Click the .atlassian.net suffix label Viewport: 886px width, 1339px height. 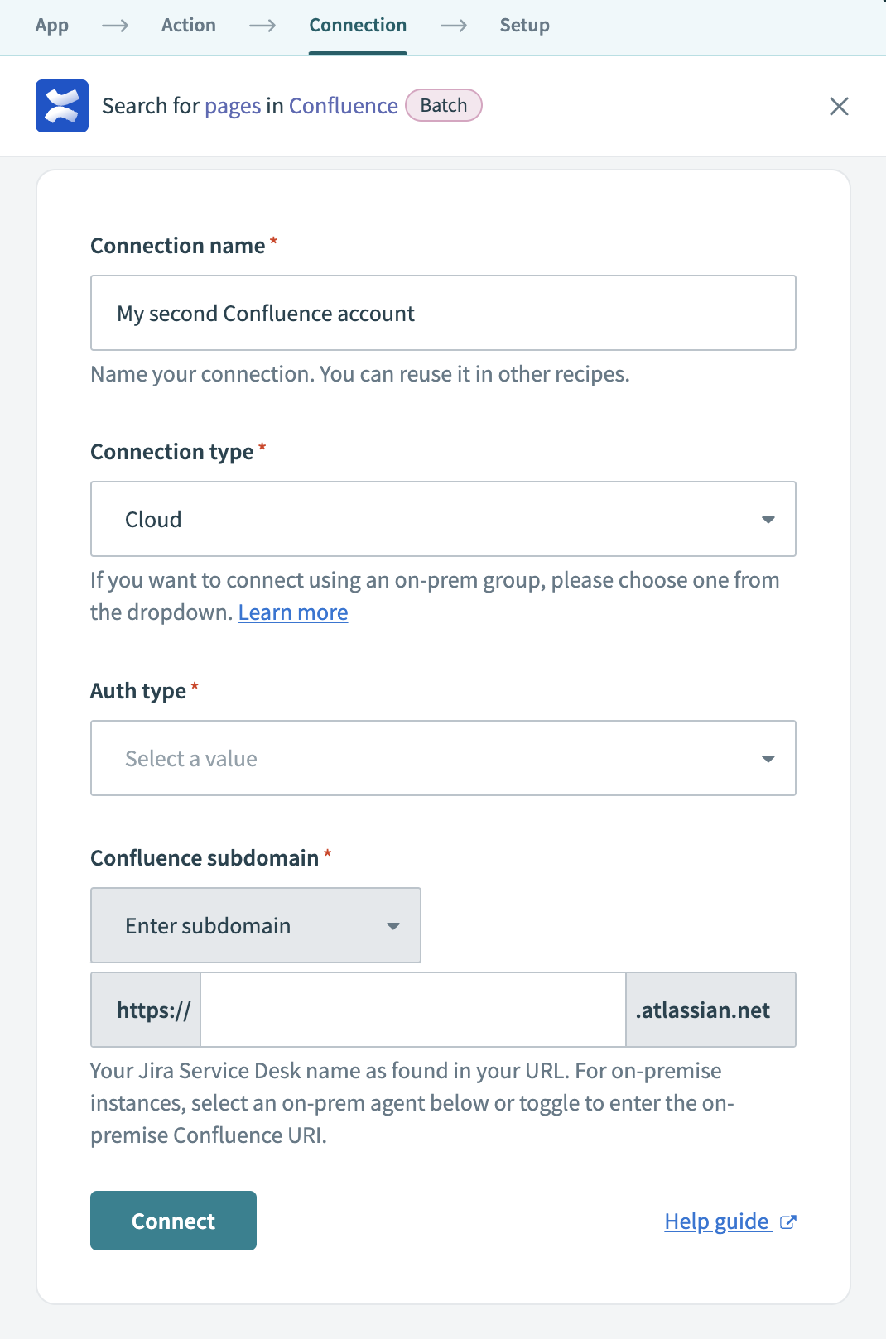pyautogui.click(x=710, y=1010)
